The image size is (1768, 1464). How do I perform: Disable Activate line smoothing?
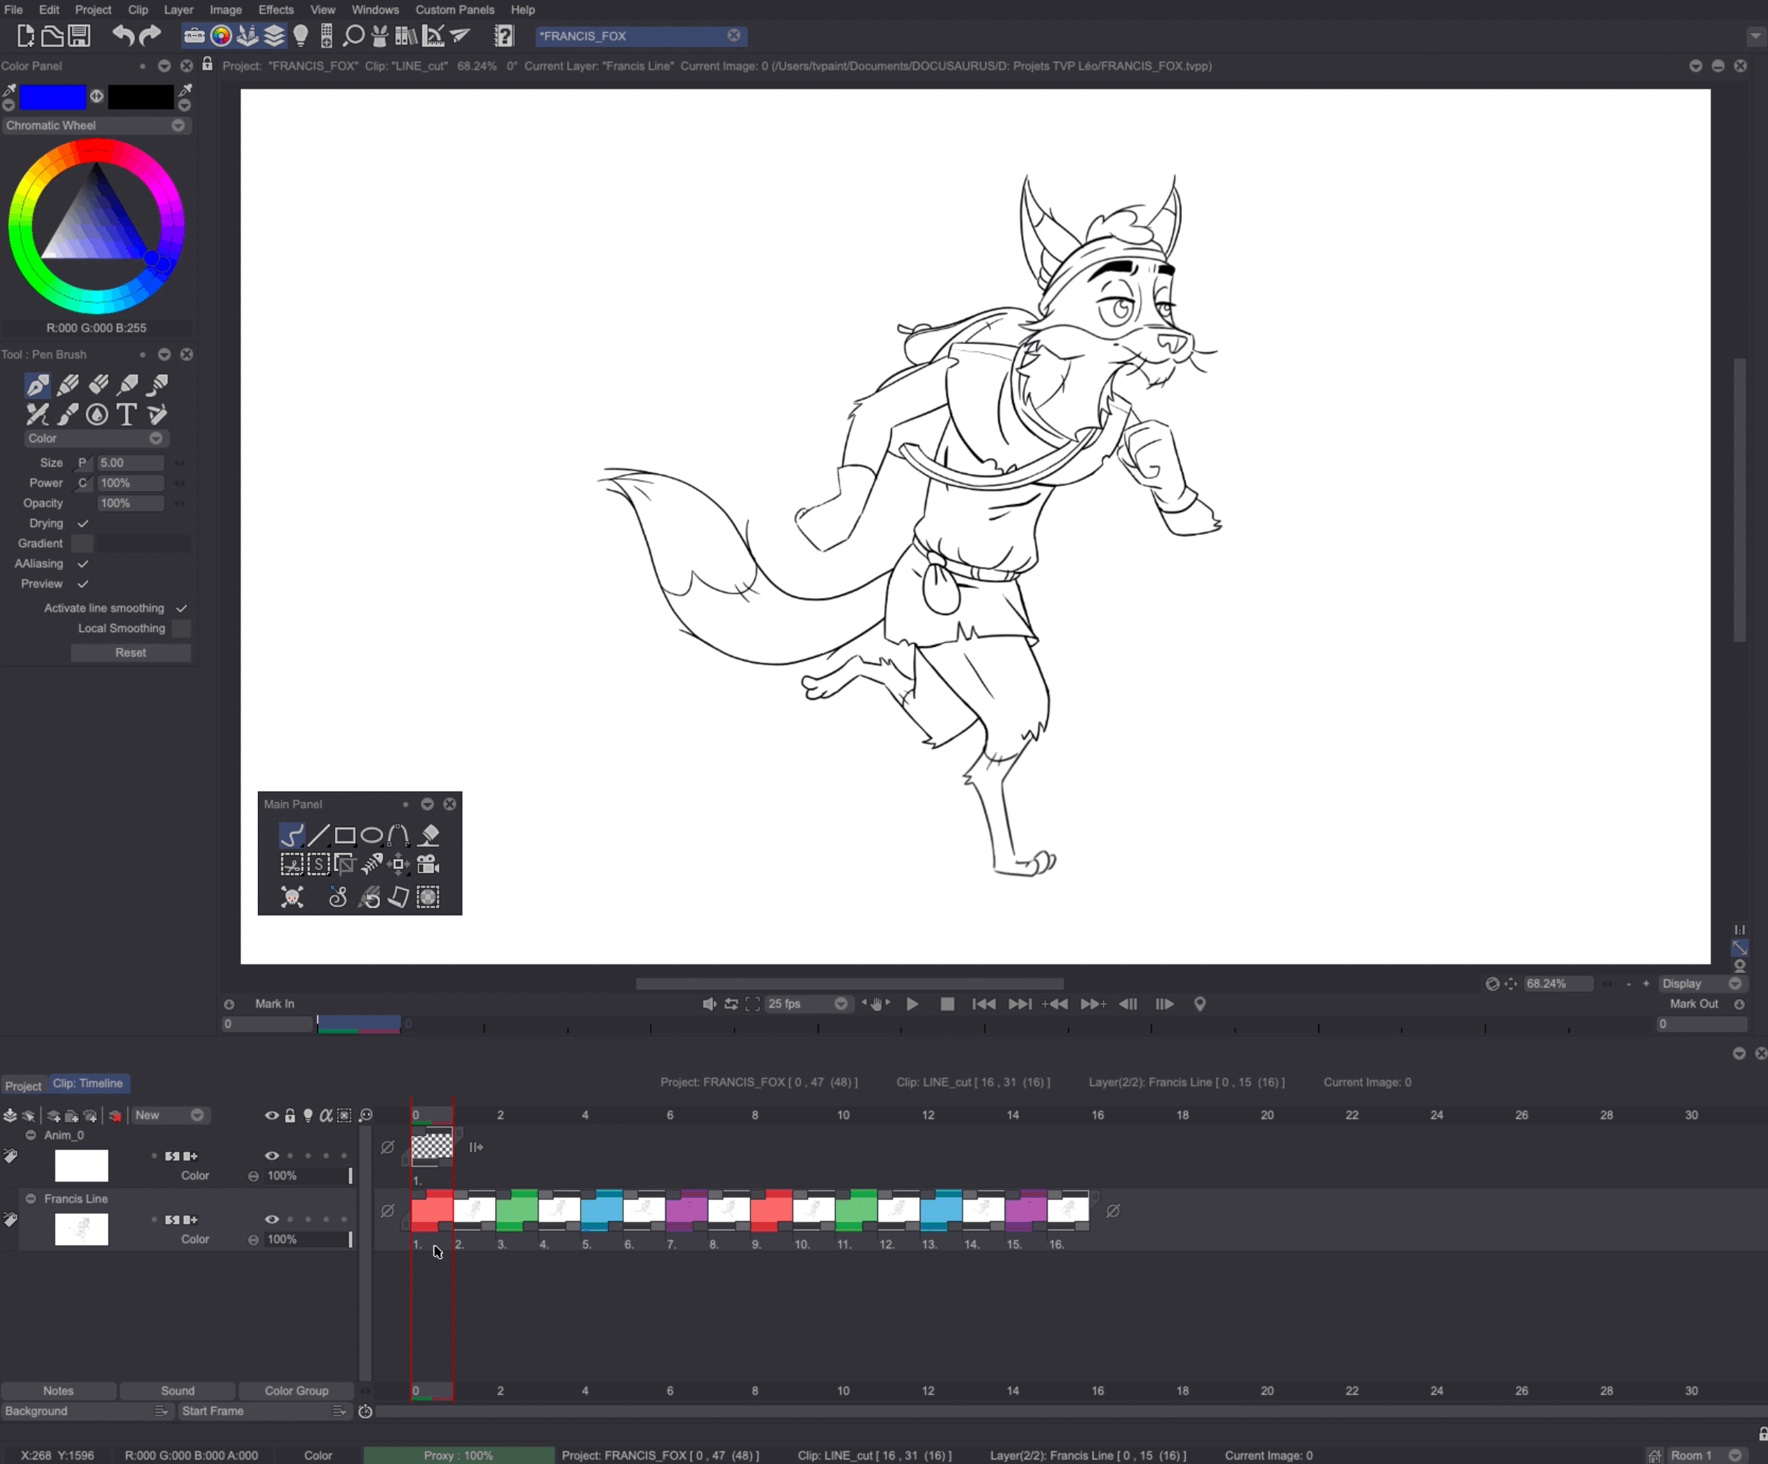[x=181, y=607]
